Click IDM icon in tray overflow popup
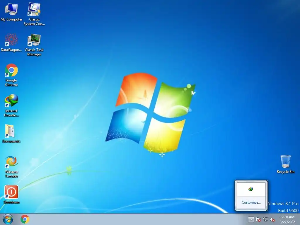 pos(251,189)
